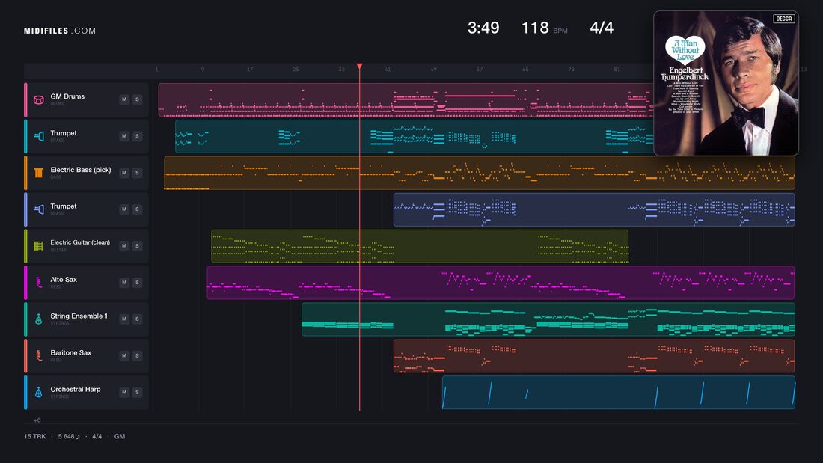Click the Electric Guitar (clean) icon
Image resolution: width=823 pixels, height=463 pixels.
(x=38, y=245)
